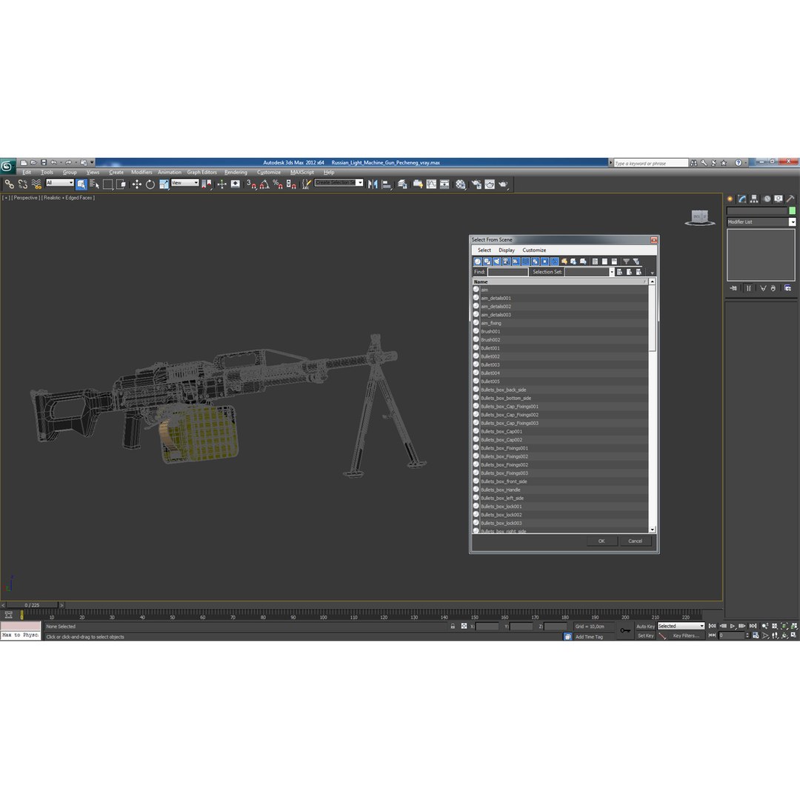This screenshot has height=800, width=800.
Task: Open the Utilities hammer panel tab
Action: [x=790, y=199]
